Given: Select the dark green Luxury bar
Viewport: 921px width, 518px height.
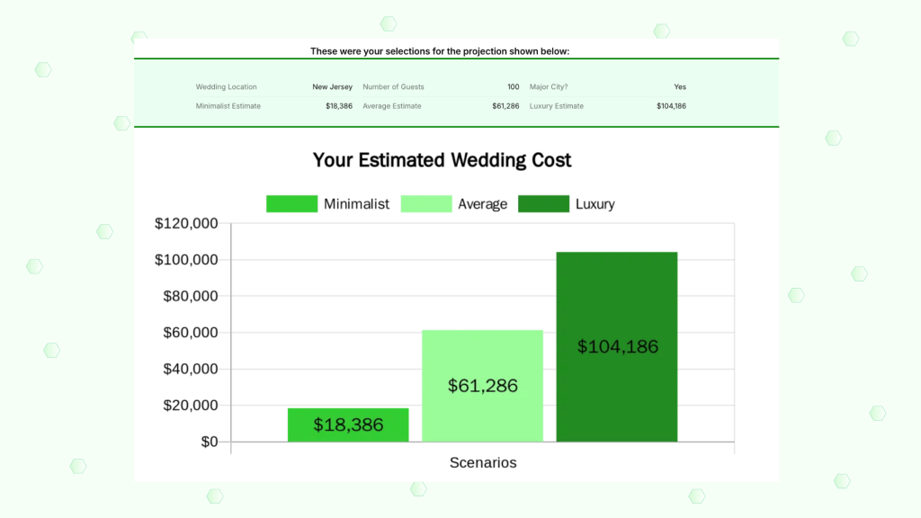Looking at the screenshot, I should pos(617,346).
